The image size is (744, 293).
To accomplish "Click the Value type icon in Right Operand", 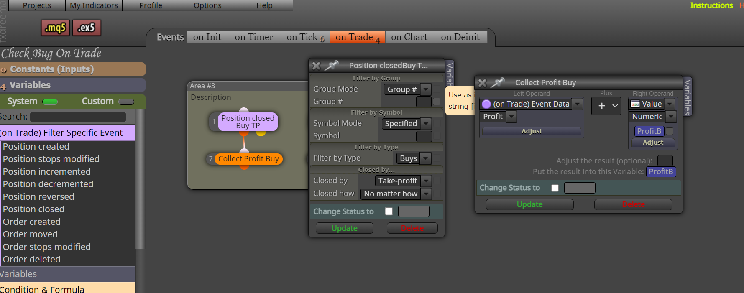I will (635, 104).
